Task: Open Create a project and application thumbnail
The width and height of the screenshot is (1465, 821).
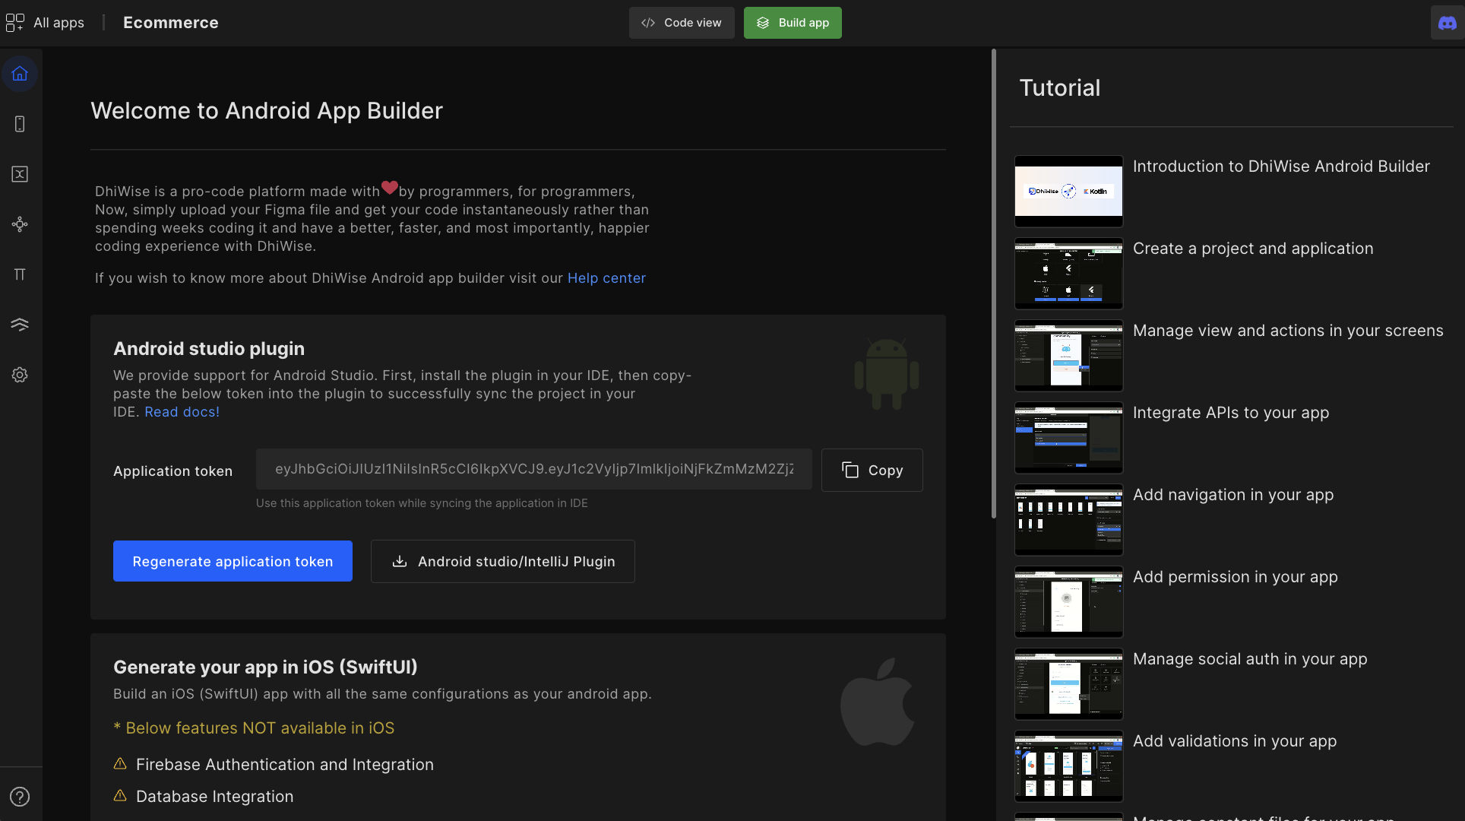Action: pyautogui.click(x=1068, y=273)
